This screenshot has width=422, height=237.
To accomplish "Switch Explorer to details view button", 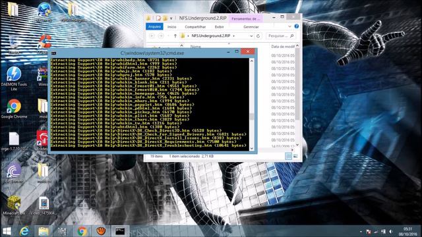I will (x=288, y=156).
